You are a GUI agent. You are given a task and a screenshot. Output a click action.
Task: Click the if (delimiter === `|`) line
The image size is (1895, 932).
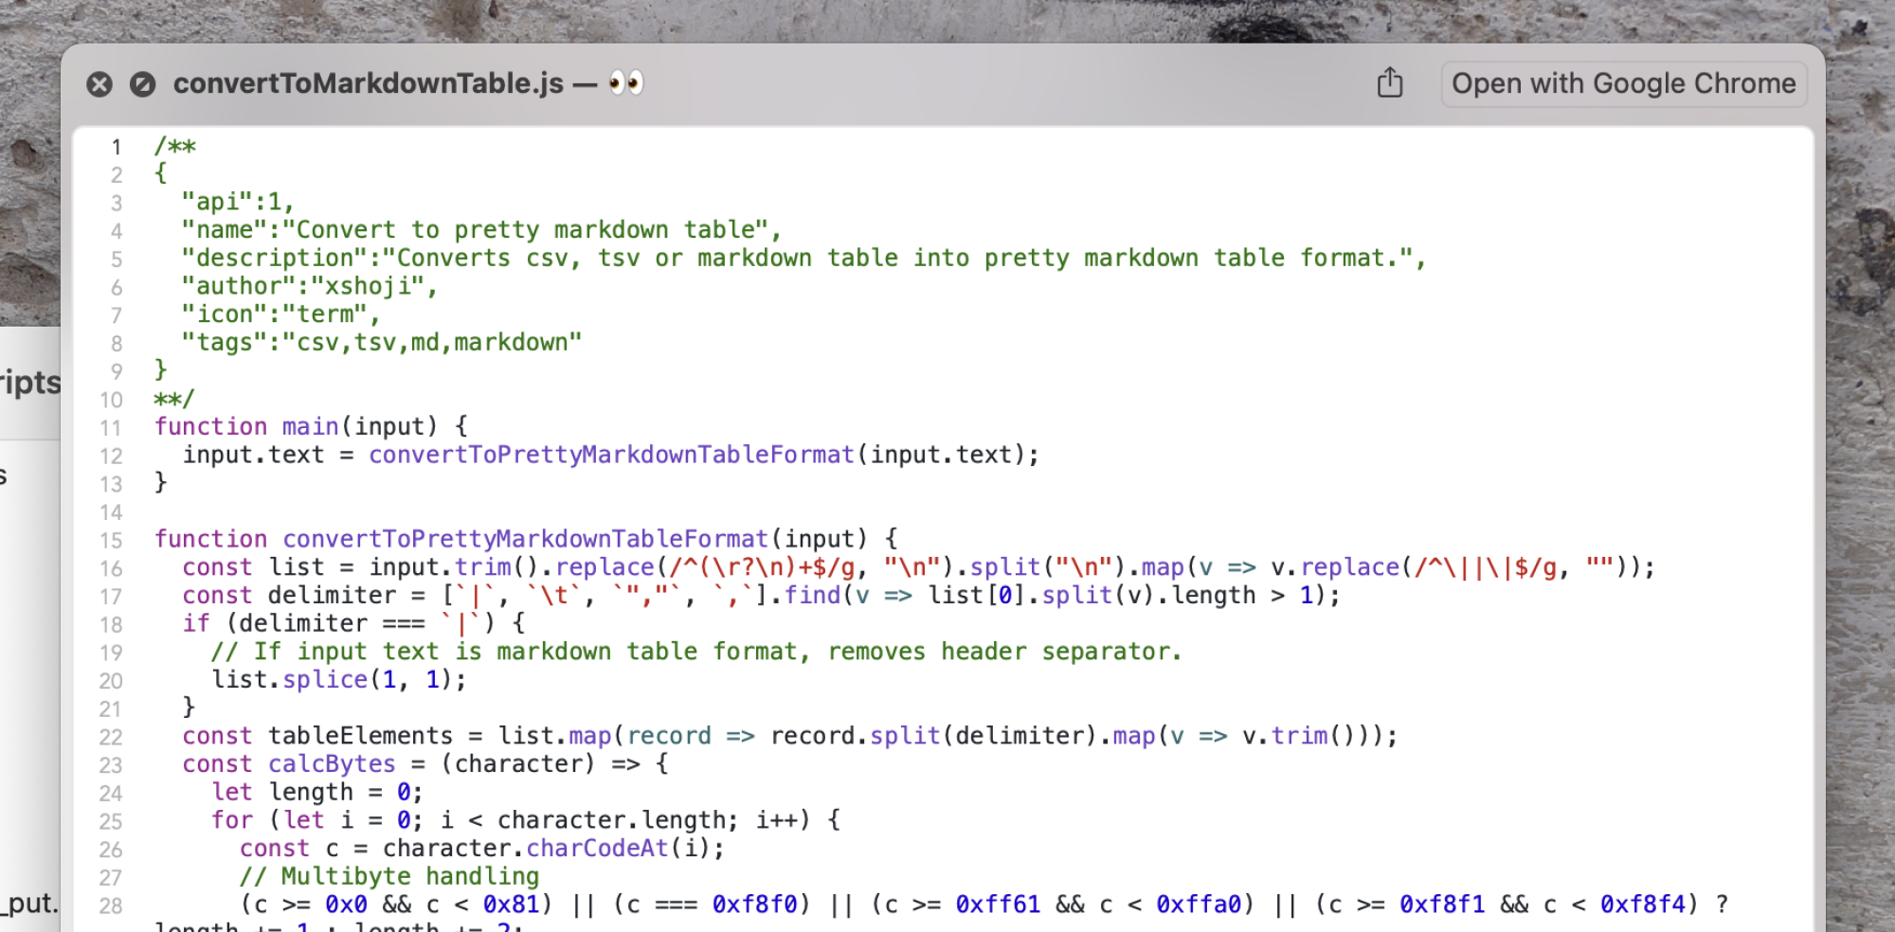(x=353, y=623)
